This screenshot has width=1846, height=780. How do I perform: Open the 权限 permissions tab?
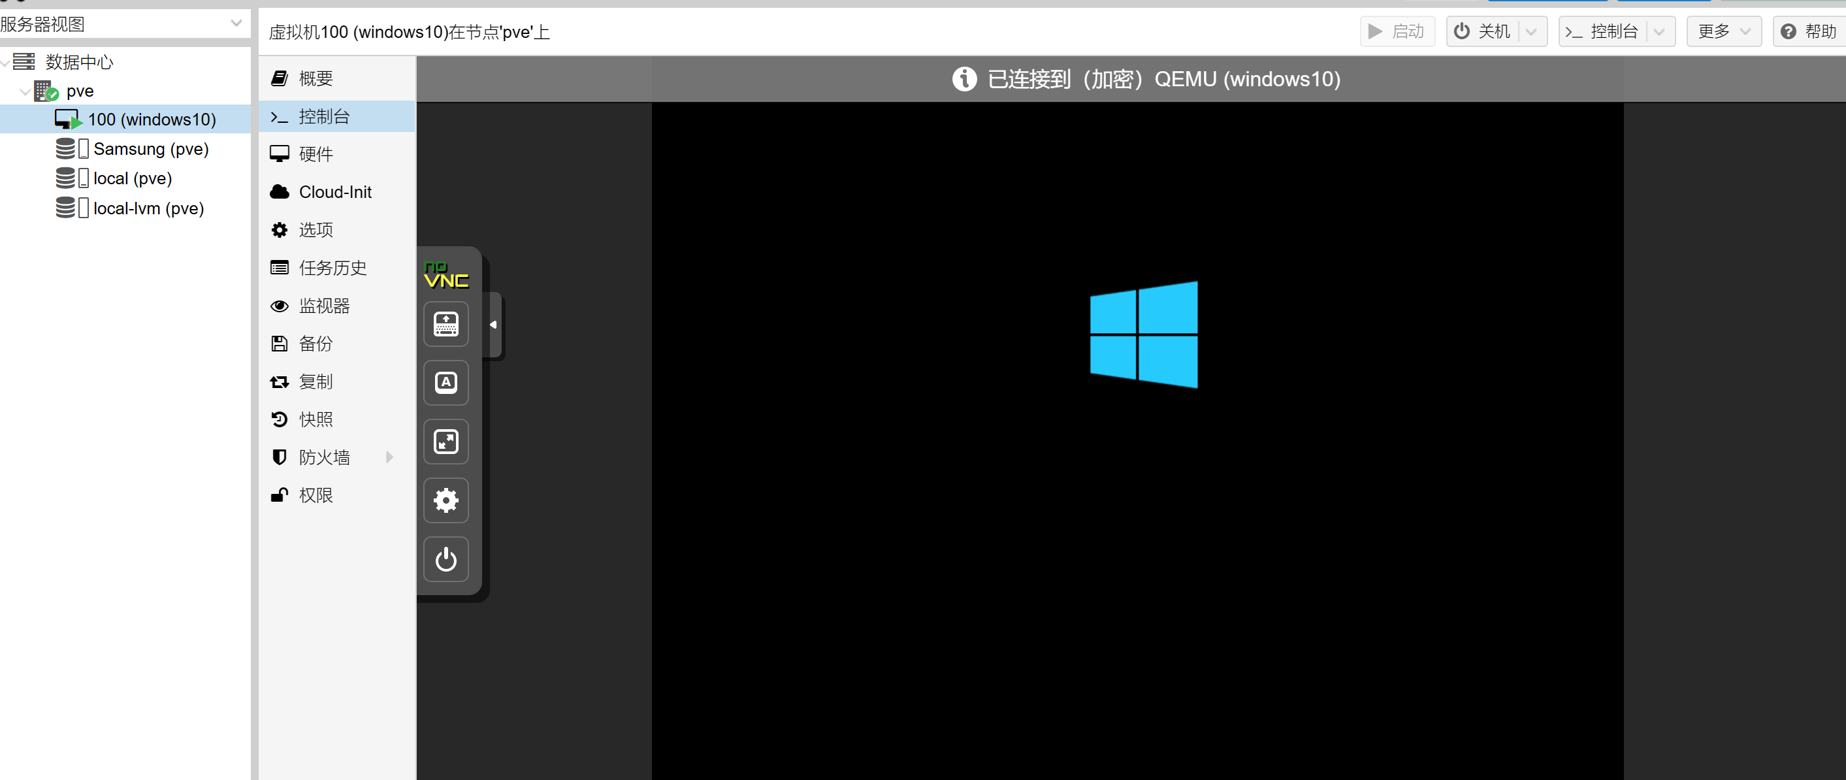pos(337,495)
